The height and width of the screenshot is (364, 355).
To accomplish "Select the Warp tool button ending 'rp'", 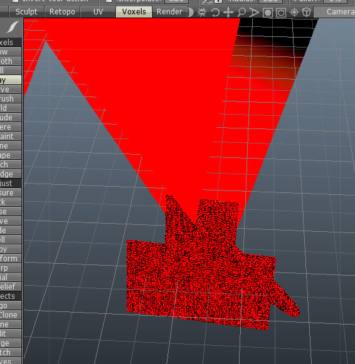I will pos(11,268).
